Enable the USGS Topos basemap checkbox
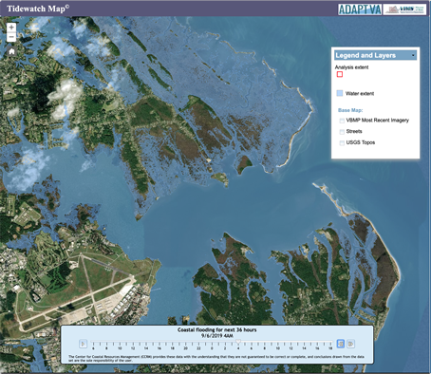431x374 pixels. point(342,142)
